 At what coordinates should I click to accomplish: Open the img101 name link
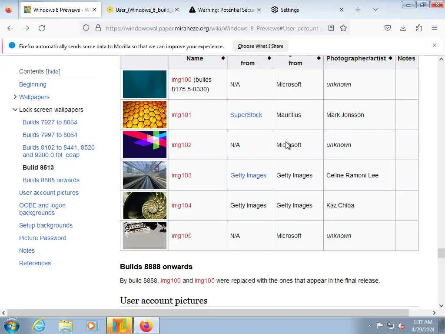[181, 115]
